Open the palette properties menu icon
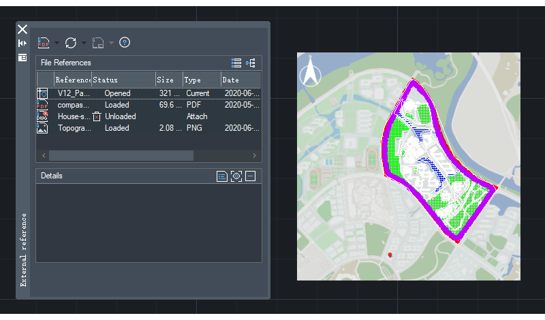Image resolution: width=545 pixels, height=320 pixels. pos(22,58)
